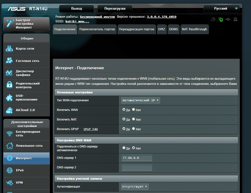This screenshot has width=251, height=193.
Task: Select Нет for Включить UPnP
Action: point(134,129)
